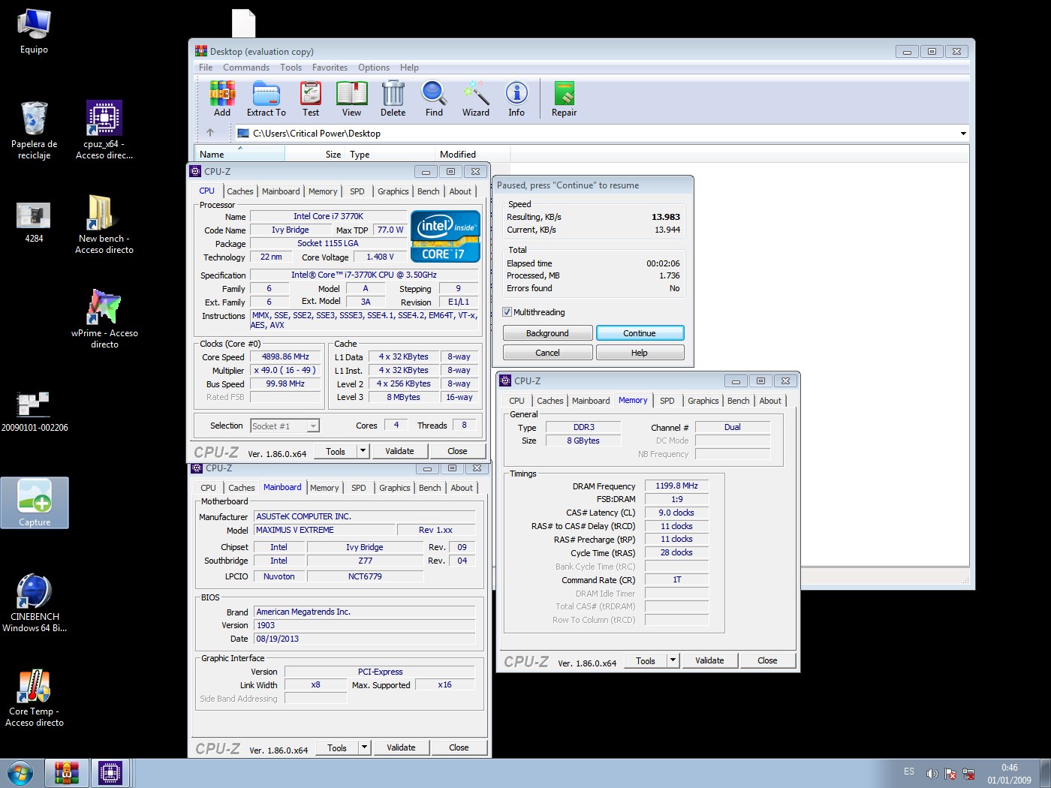Select the Equipo desktop icon
This screenshot has height=788, width=1051.
[x=34, y=32]
